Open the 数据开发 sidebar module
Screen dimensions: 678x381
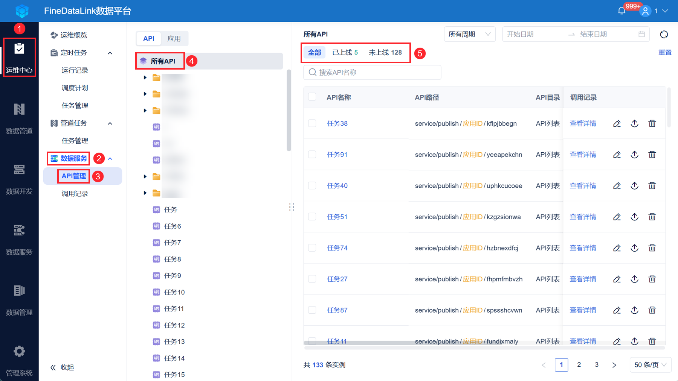tap(19, 179)
